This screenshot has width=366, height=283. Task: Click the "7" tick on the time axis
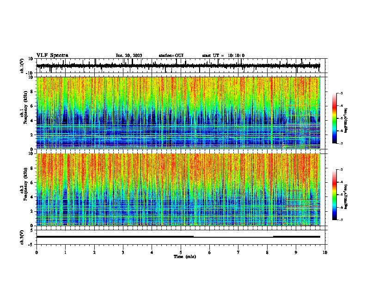(238, 252)
